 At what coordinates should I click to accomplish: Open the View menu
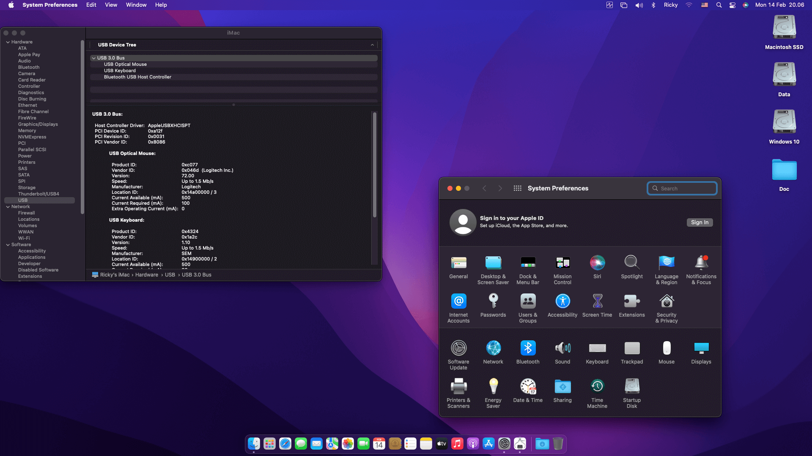(x=111, y=5)
